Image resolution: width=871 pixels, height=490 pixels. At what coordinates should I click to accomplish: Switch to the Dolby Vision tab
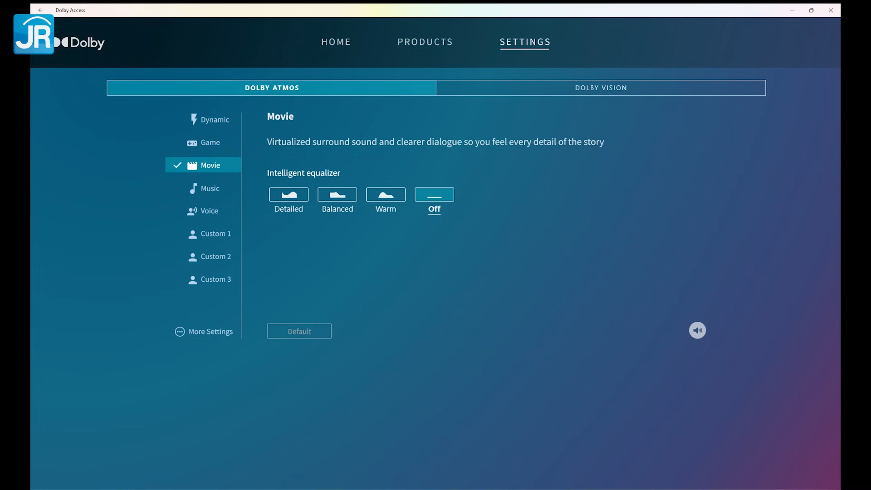point(601,88)
